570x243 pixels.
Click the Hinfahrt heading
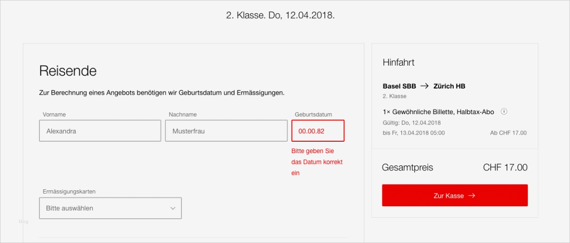(399, 62)
